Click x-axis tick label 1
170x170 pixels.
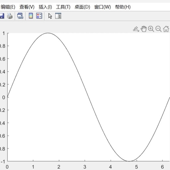point(33,167)
